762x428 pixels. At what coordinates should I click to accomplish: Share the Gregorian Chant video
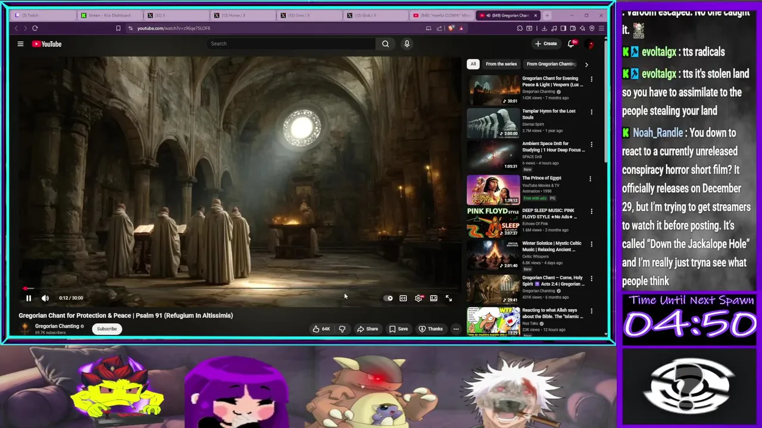(367, 329)
